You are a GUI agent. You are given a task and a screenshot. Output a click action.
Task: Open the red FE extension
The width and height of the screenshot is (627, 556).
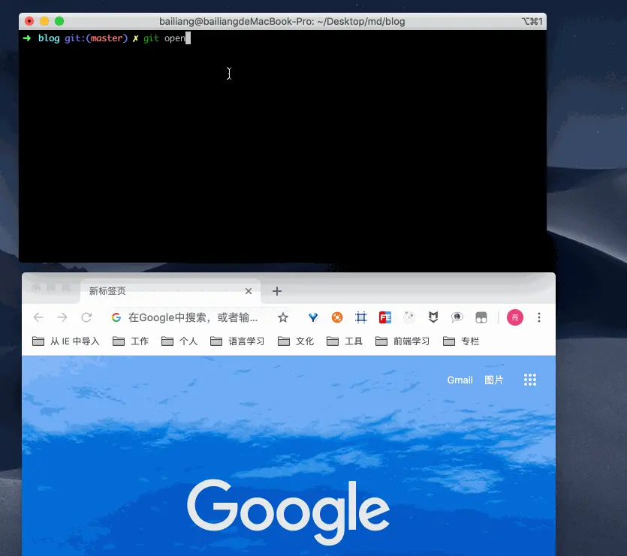click(385, 317)
